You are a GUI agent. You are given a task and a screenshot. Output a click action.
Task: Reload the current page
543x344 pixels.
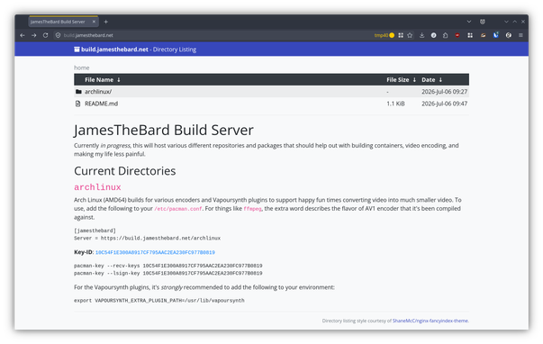[45, 35]
